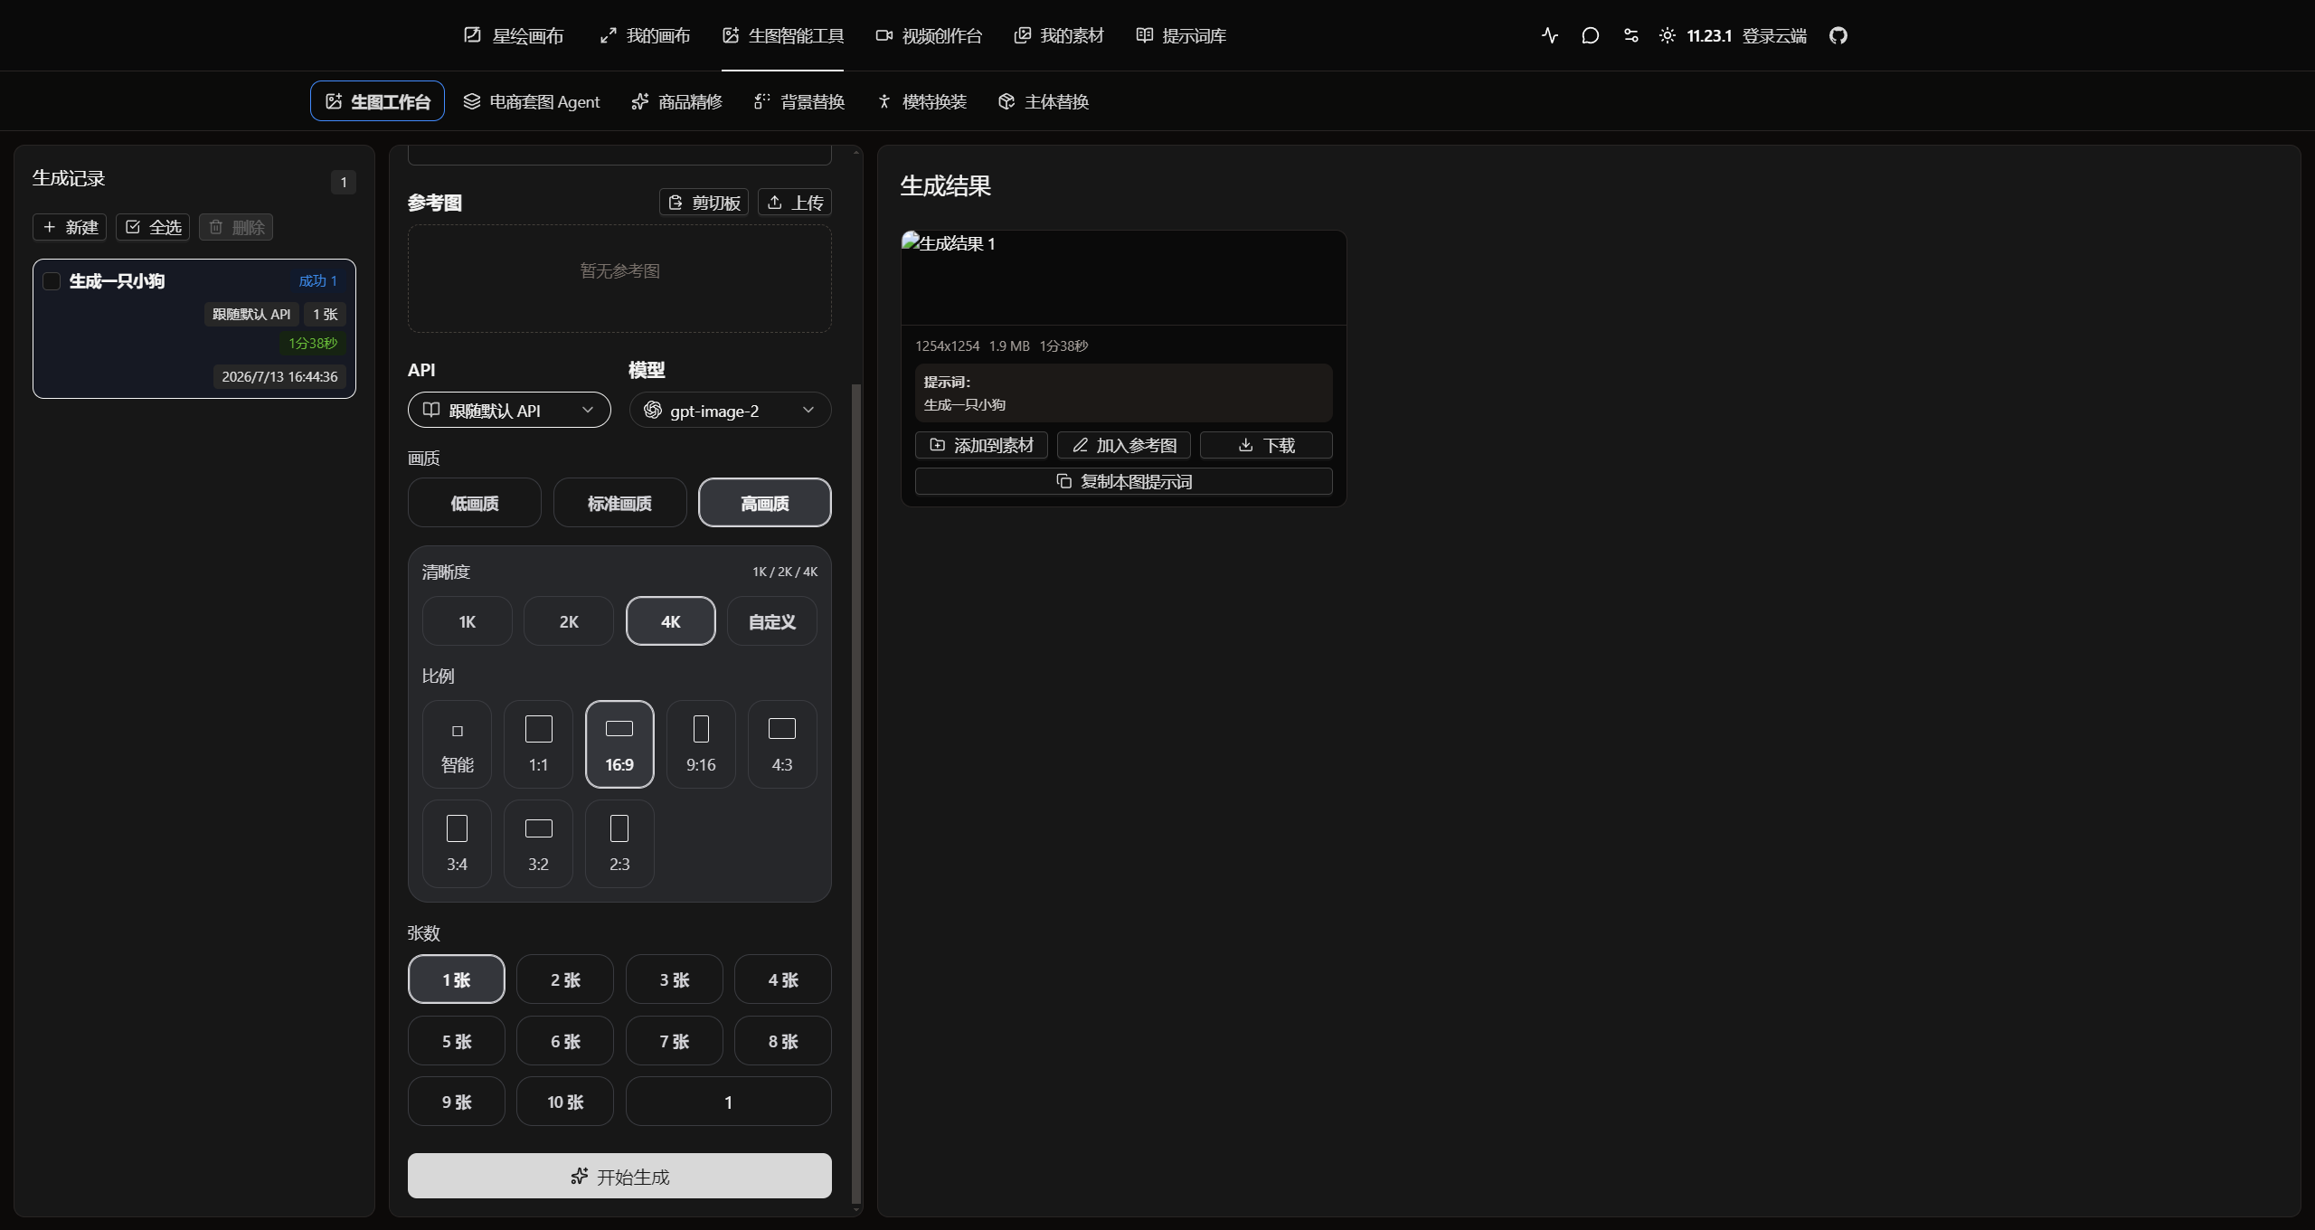Toggle the sun theme icon
The height and width of the screenshot is (1230, 2315).
pyautogui.click(x=1667, y=35)
